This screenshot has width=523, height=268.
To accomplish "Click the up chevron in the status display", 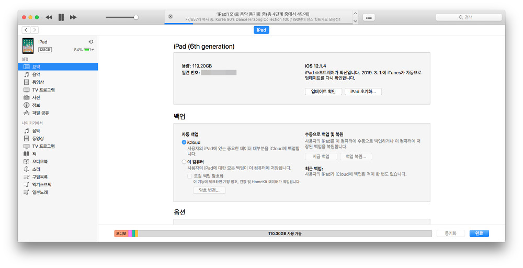I will 356,14.
